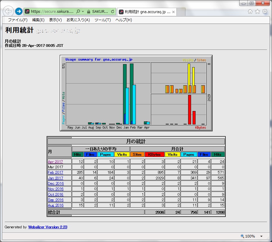Expand the address bar dropdown arrow
Image resolution: width=272 pixels, height=242 pixels.
click(x=83, y=12)
